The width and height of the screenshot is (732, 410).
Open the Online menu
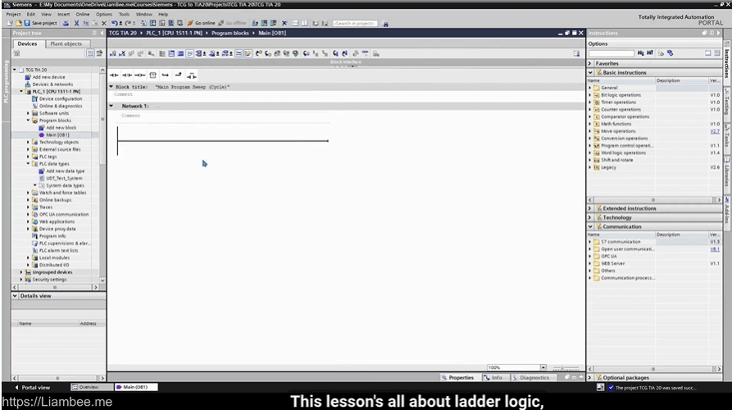point(83,14)
